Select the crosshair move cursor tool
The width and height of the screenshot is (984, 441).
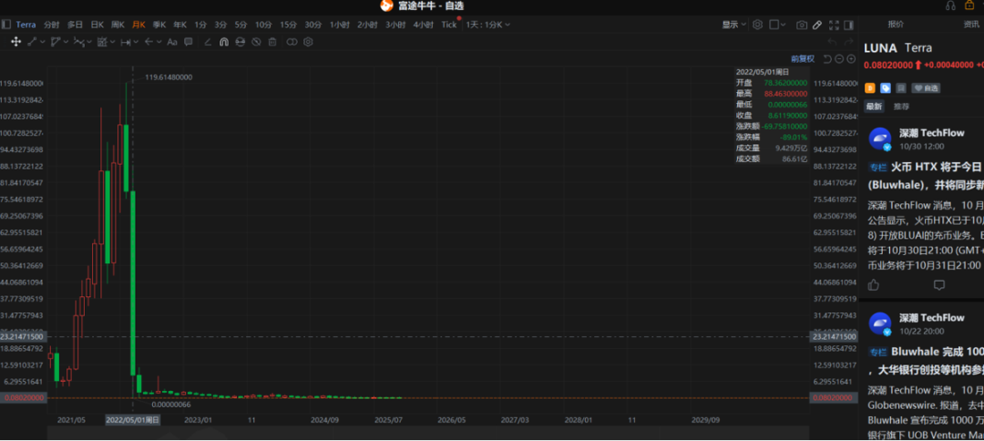(x=15, y=42)
